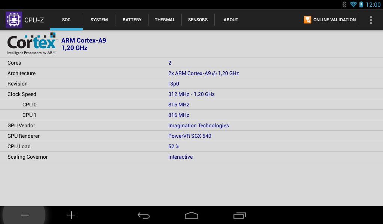Select the GPU Renderer row label
Screen dimensions: 383x224
click(24, 136)
